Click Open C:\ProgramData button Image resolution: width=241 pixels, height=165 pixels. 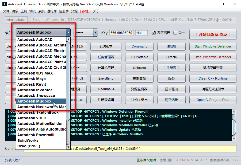(213, 100)
